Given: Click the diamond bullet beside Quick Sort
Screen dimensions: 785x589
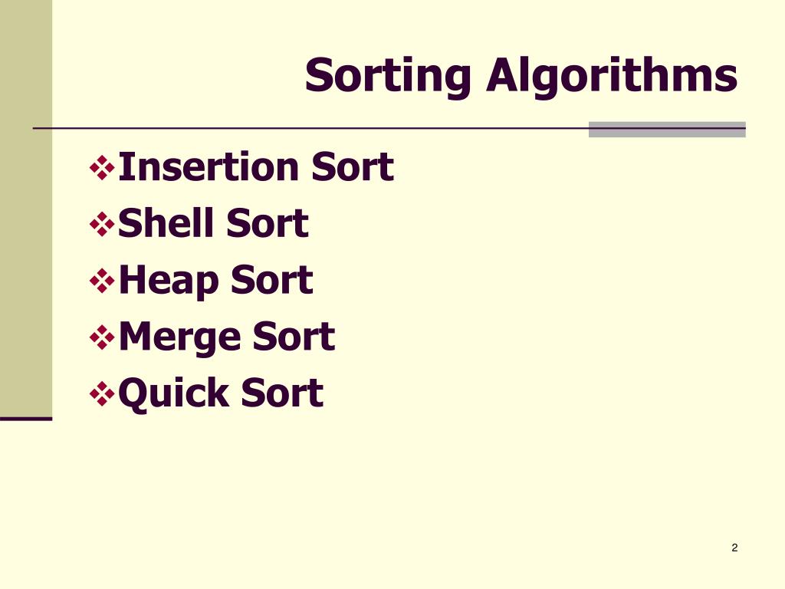Looking at the screenshot, I should 102,393.
